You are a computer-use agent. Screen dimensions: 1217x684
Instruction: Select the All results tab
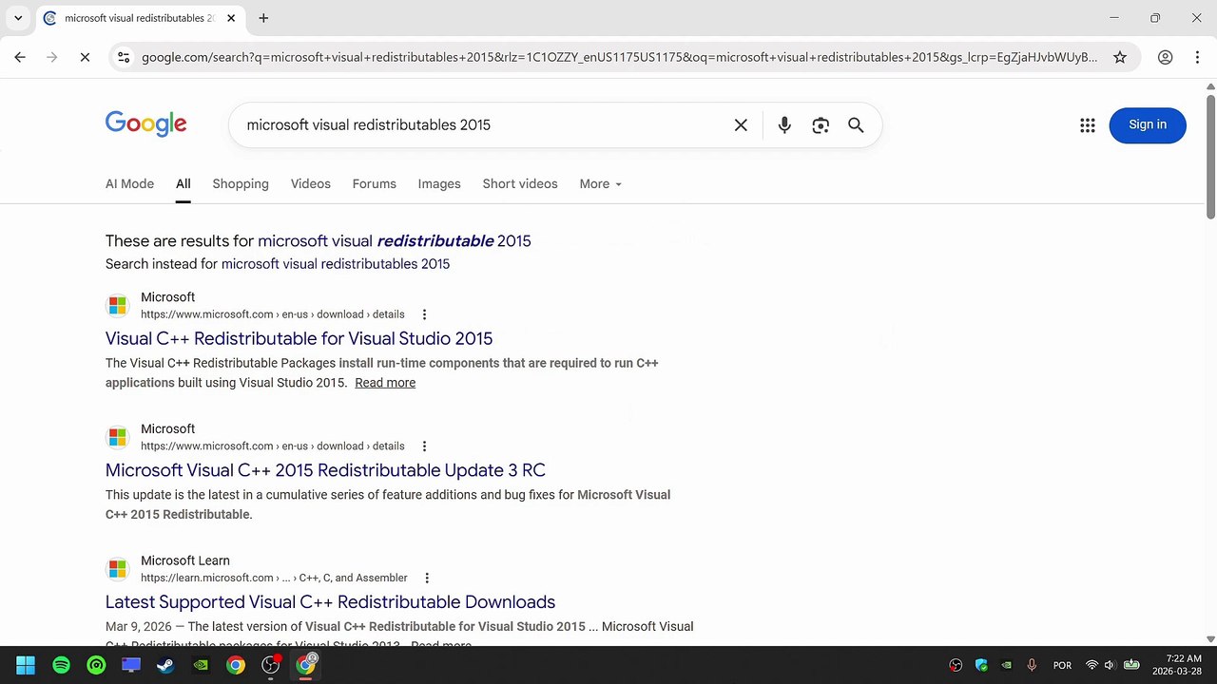pyautogui.click(x=183, y=183)
